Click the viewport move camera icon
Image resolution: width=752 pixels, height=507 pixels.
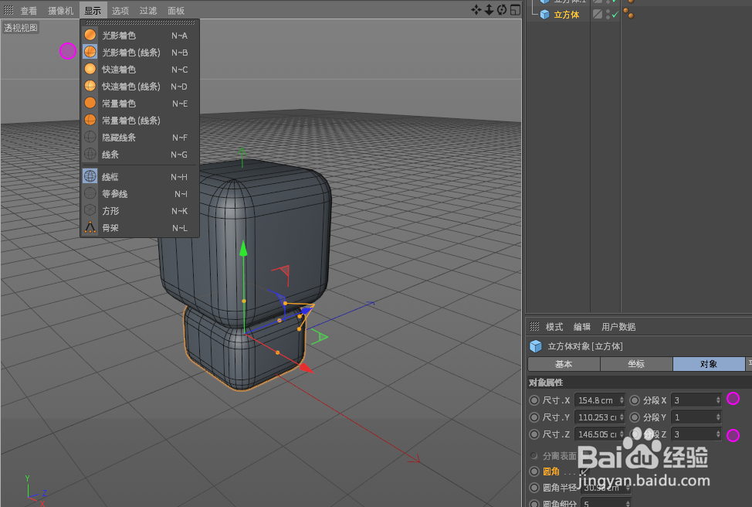[476, 10]
